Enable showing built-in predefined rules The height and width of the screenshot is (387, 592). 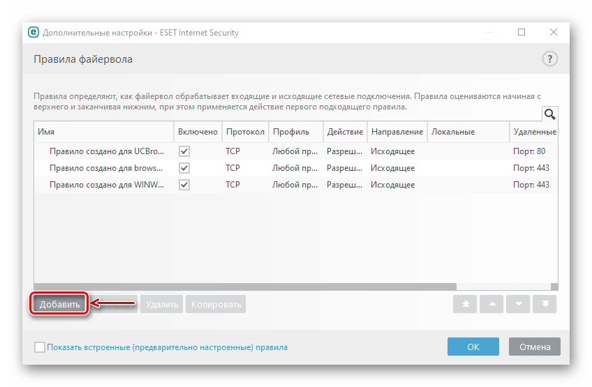click(x=40, y=347)
